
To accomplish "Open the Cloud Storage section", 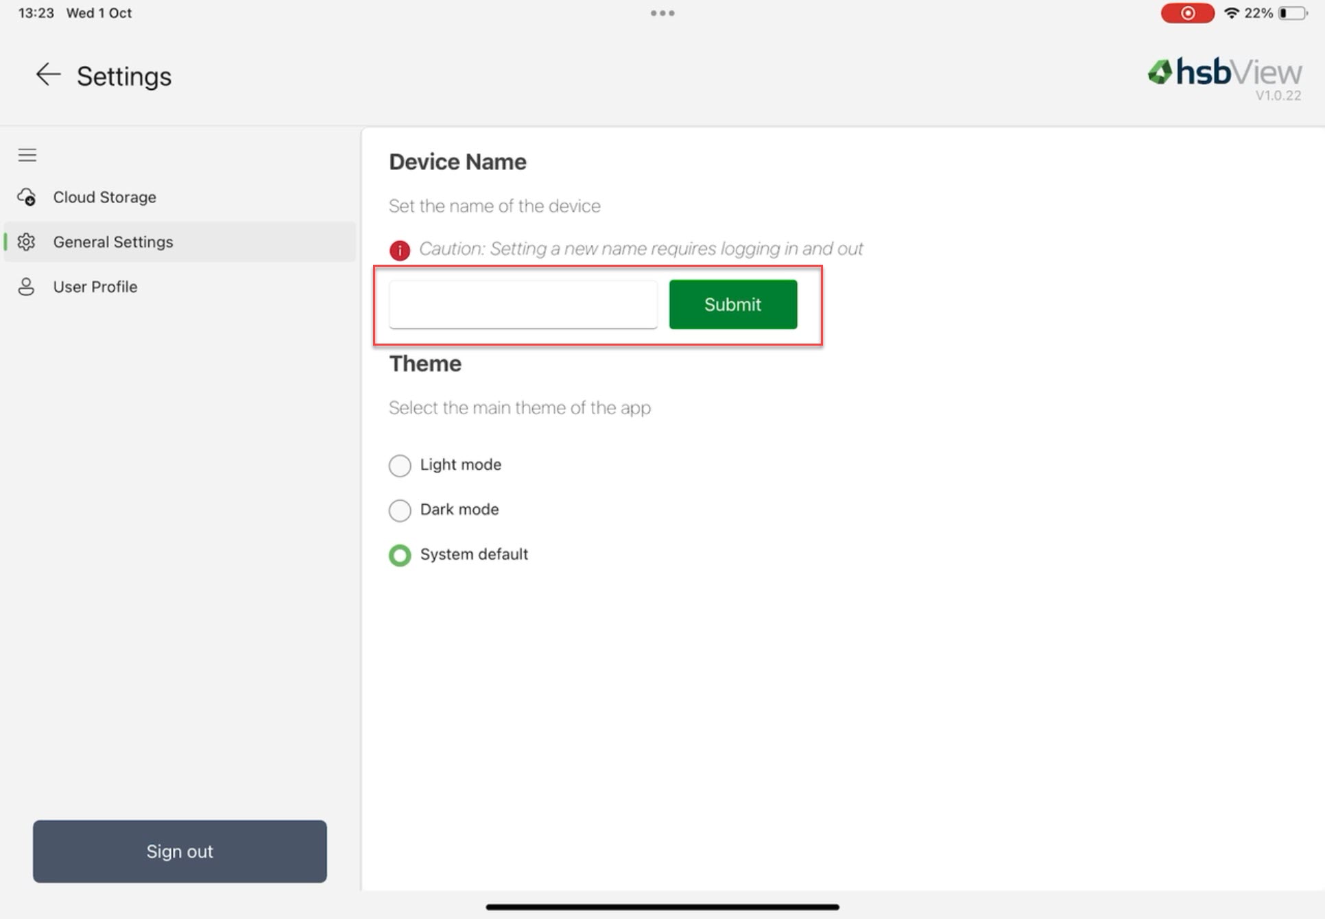I will (105, 198).
